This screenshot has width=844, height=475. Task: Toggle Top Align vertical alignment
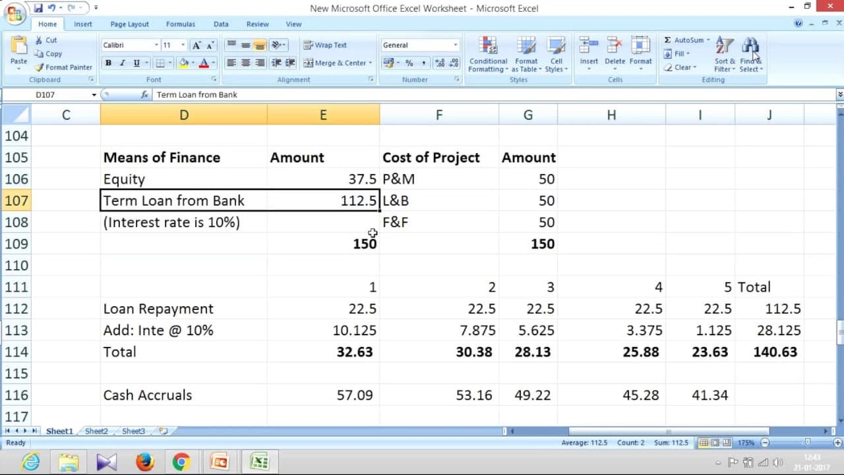pyautogui.click(x=231, y=45)
